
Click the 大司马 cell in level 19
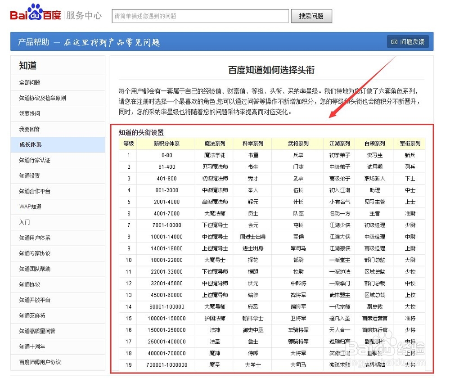tap(298, 365)
